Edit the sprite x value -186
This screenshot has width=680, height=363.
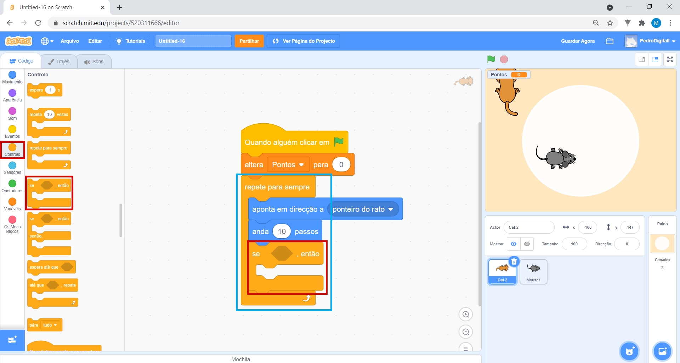(x=588, y=227)
